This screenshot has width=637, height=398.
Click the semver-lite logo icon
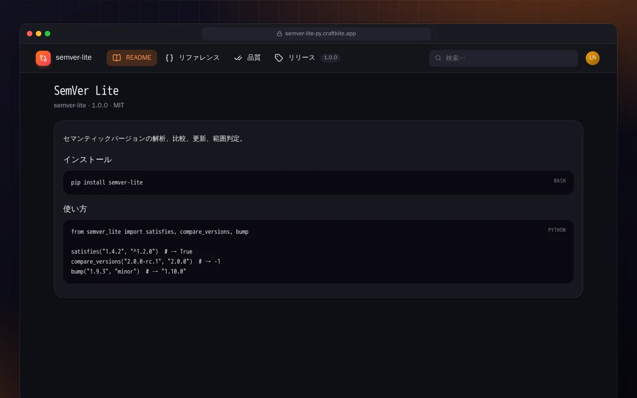pyautogui.click(x=43, y=58)
